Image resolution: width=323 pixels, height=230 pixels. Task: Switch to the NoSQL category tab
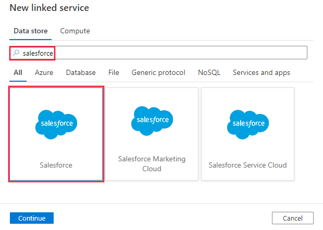tap(209, 73)
